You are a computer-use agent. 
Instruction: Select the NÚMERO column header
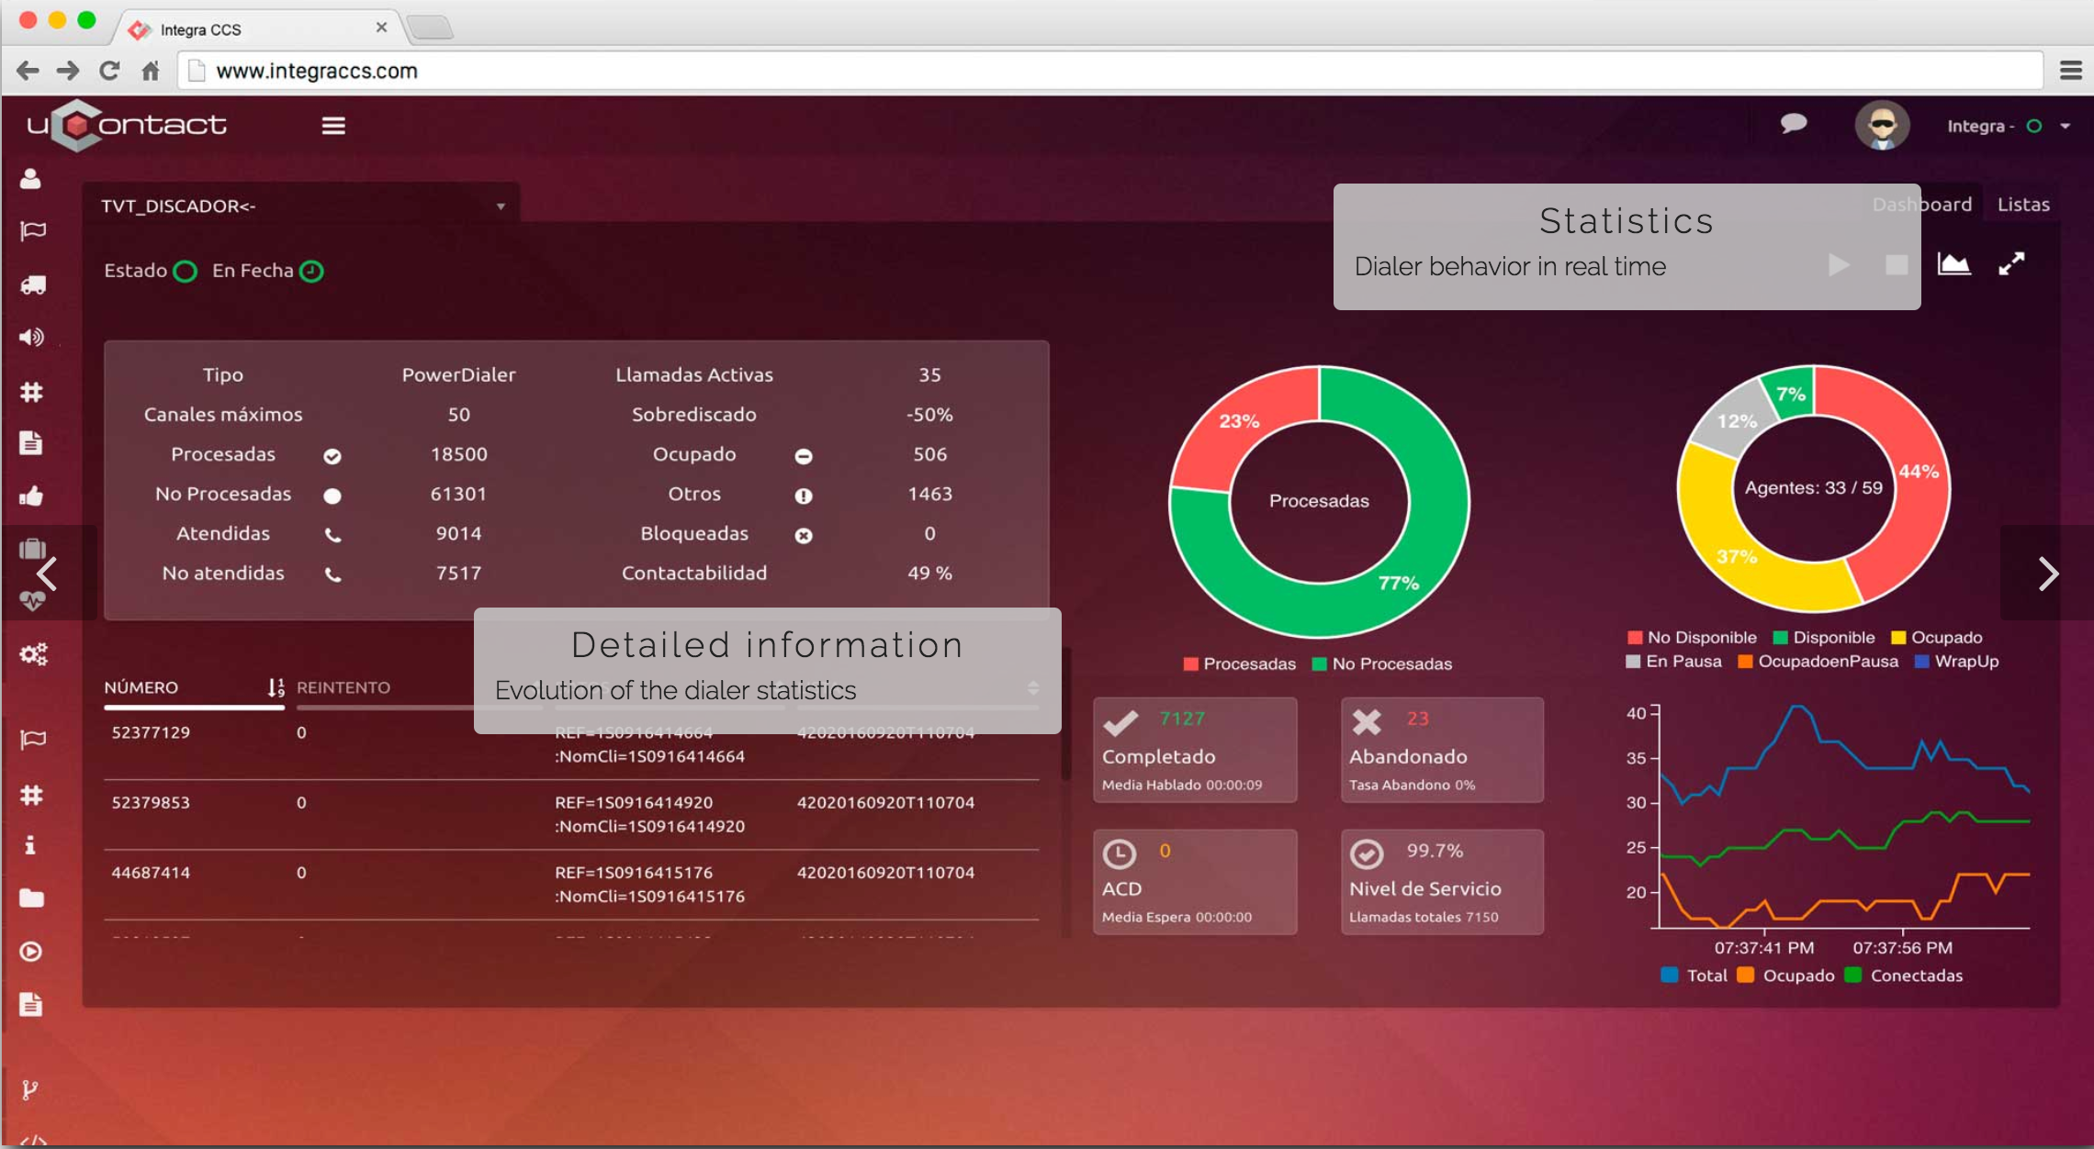point(141,687)
